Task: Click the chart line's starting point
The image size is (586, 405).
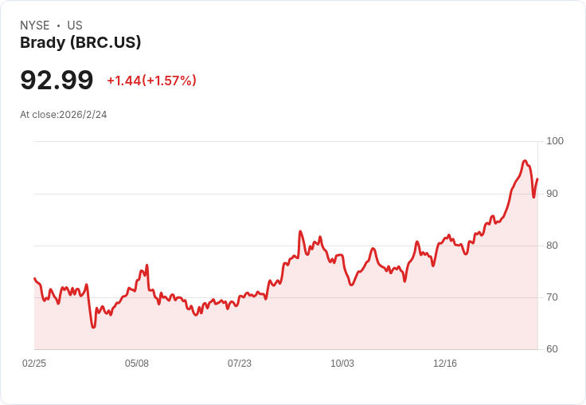Action: pyautogui.click(x=34, y=278)
